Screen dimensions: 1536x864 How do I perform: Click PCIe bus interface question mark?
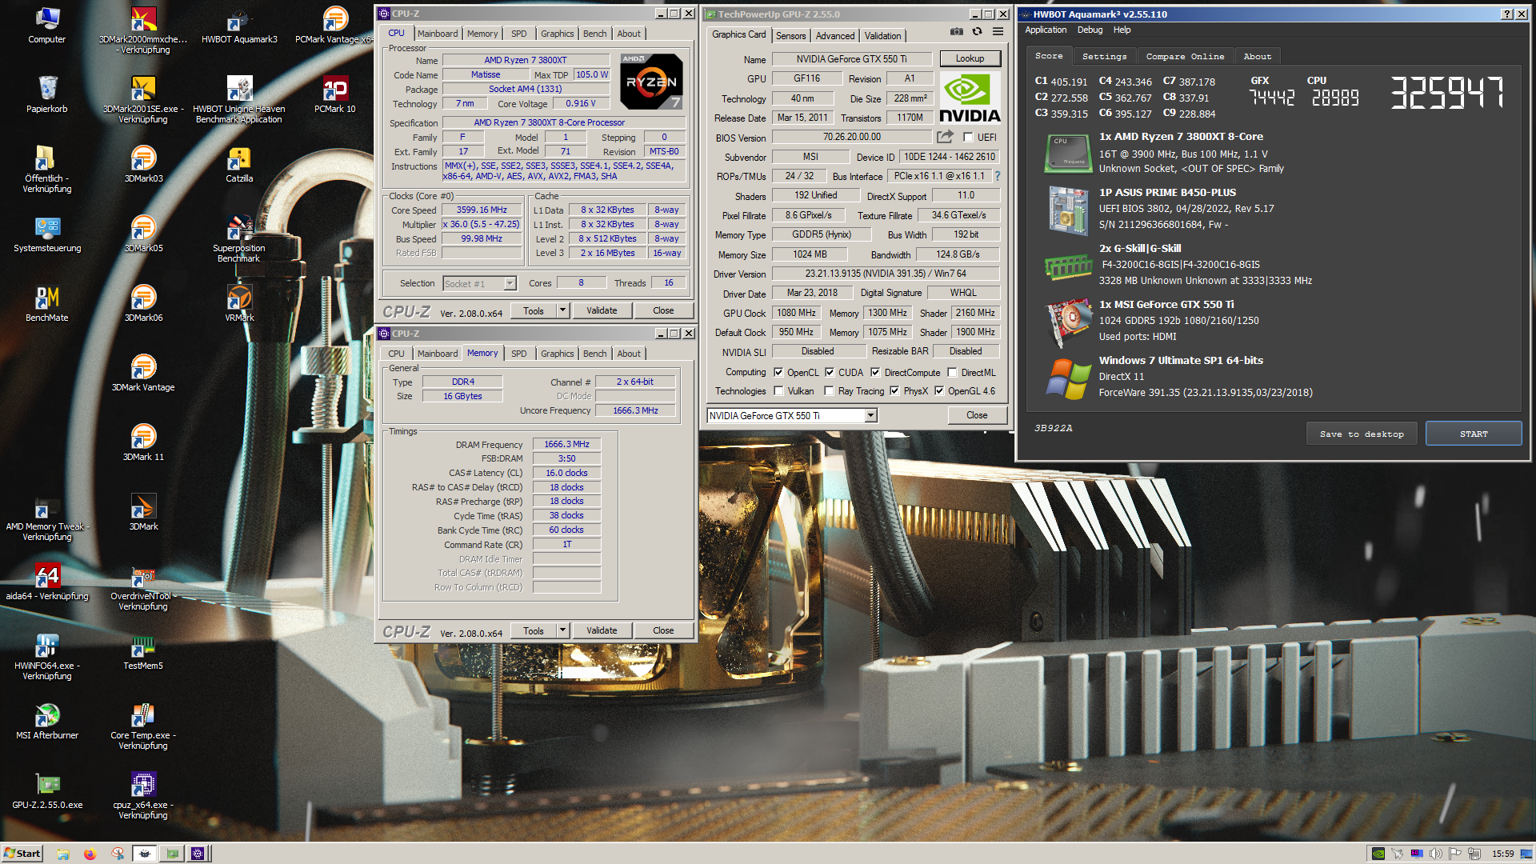[998, 176]
